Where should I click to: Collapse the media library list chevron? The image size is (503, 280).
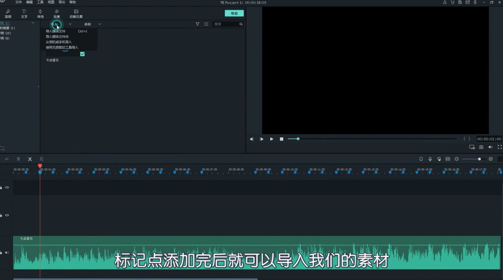coord(32,23)
